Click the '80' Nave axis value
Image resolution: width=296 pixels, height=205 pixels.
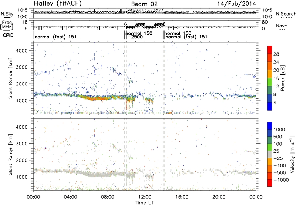pyautogui.click(x=265, y=22)
